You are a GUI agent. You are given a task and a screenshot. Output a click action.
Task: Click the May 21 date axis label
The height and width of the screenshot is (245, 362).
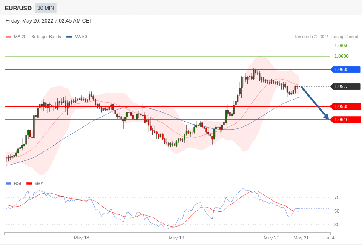301,238
